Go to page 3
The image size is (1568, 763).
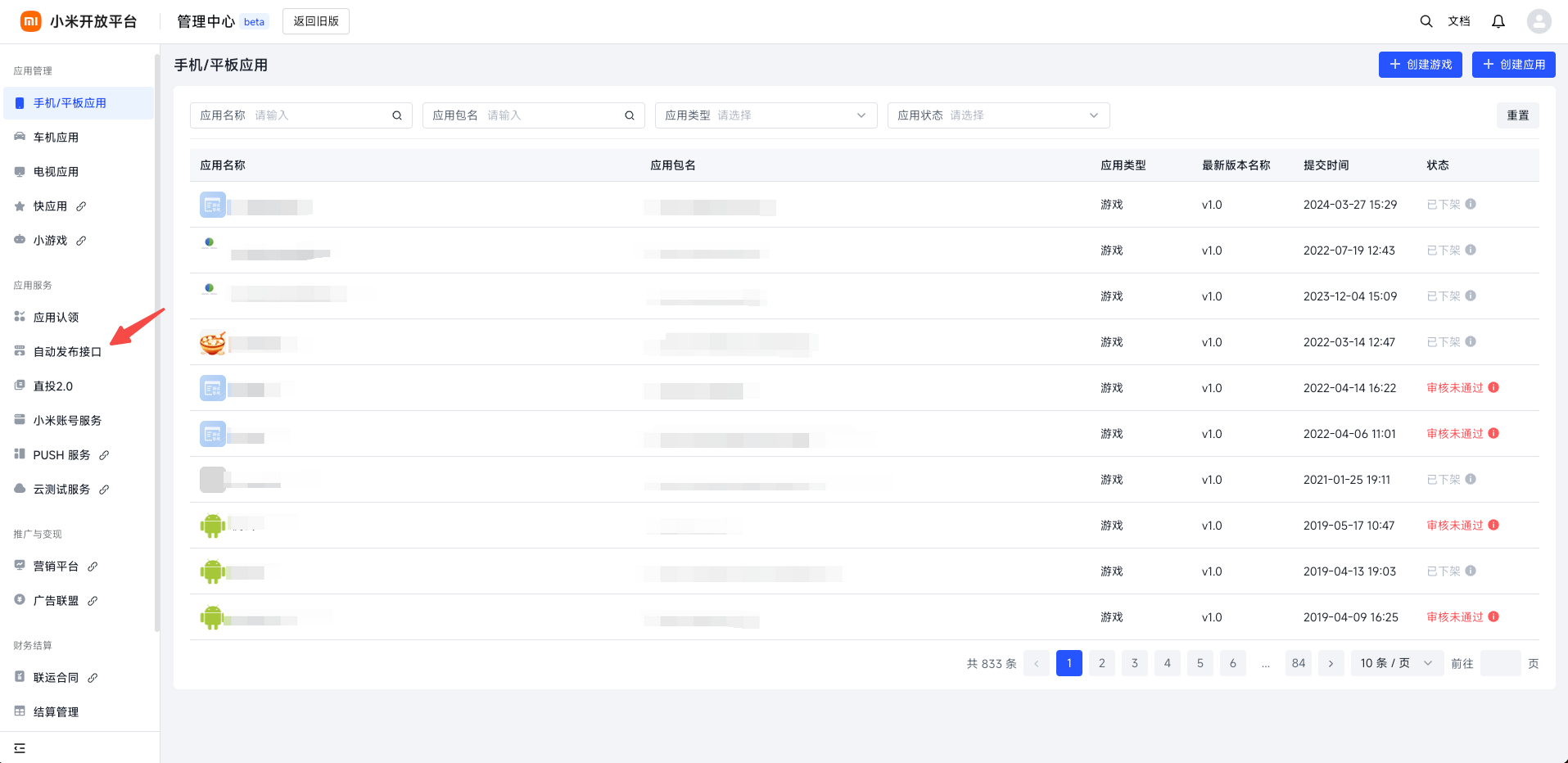[1135, 663]
